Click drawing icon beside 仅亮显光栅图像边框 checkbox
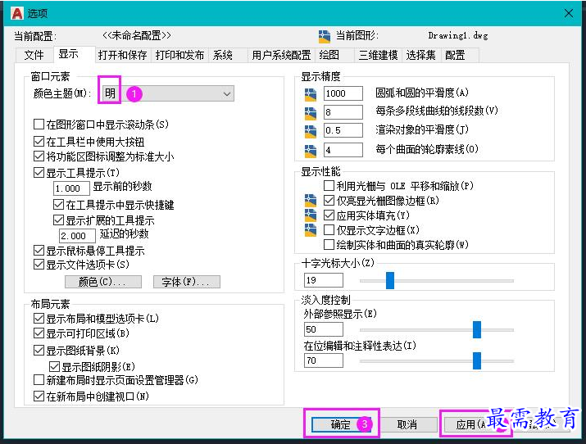The width and height of the screenshot is (586, 444). 310,201
